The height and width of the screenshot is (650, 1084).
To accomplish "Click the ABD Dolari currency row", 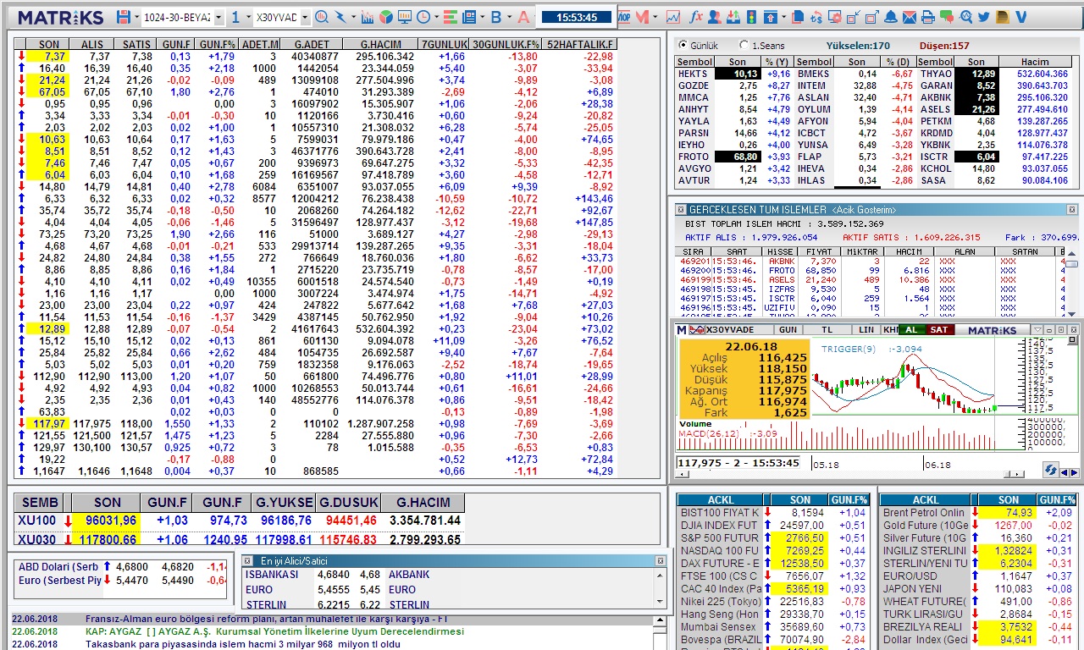I will 121,567.
